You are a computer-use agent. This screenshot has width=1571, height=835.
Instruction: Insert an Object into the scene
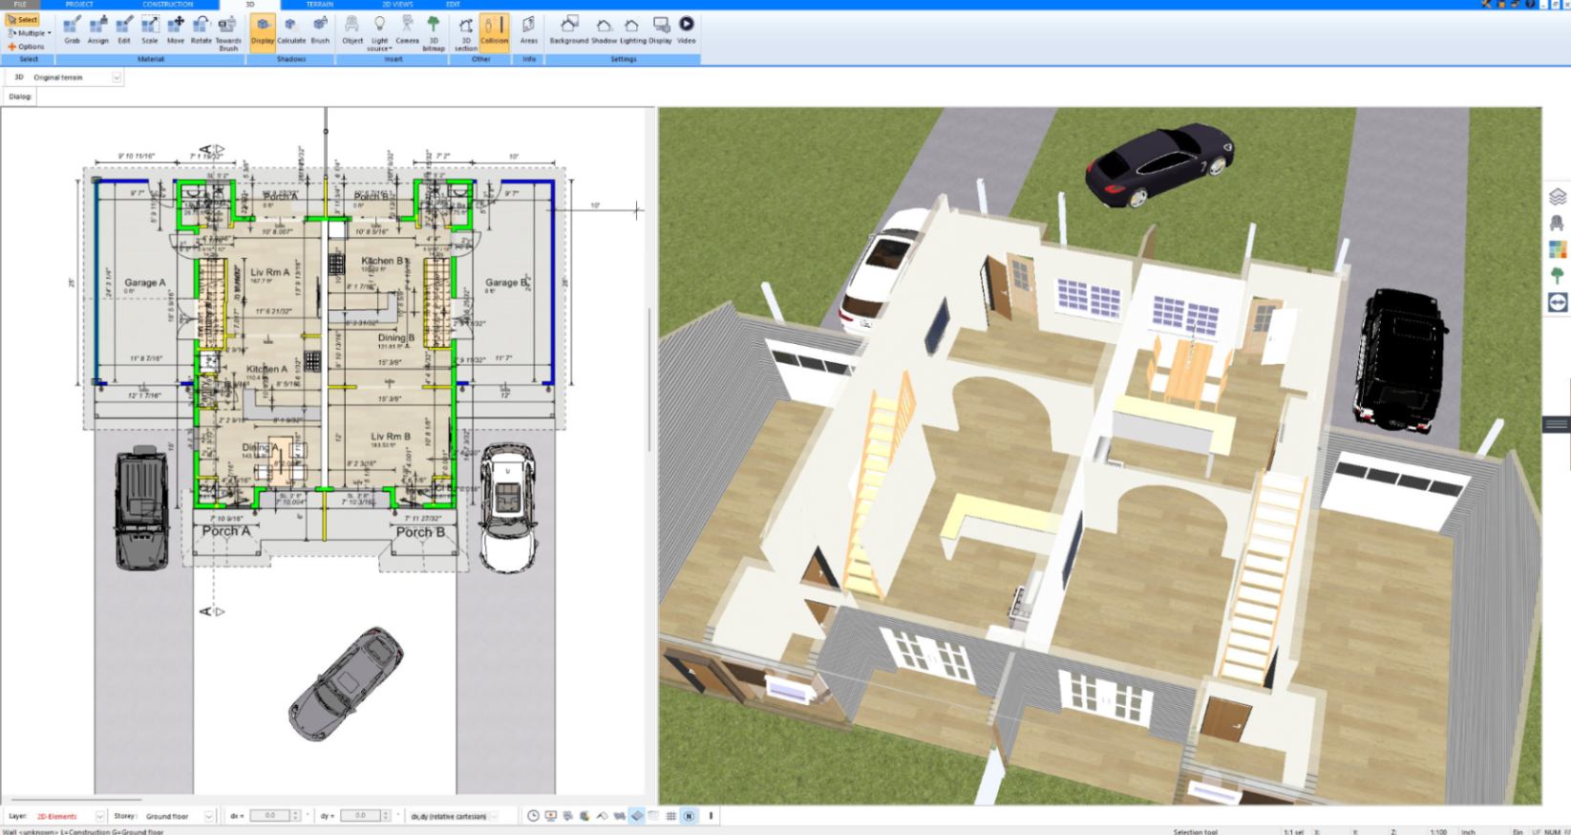click(352, 30)
